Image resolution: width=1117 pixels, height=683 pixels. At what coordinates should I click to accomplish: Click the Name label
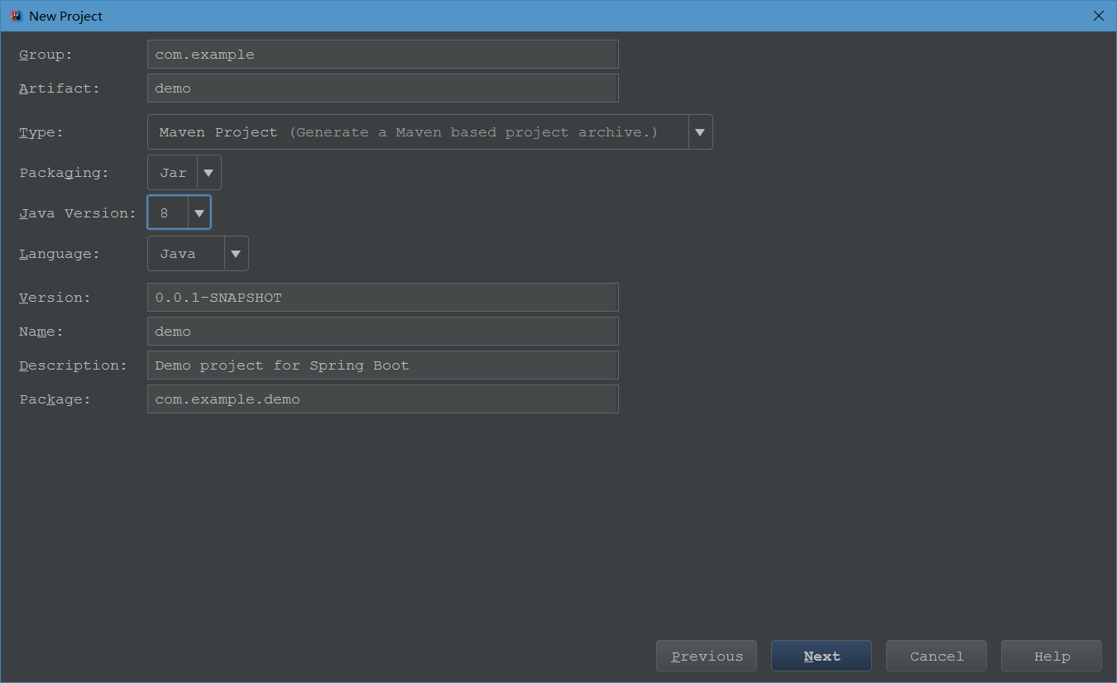(x=41, y=332)
